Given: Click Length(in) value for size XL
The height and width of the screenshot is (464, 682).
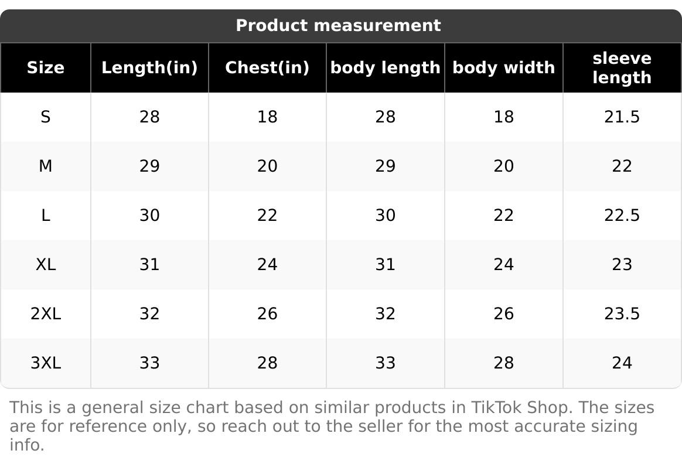Looking at the screenshot, I should tap(149, 265).
